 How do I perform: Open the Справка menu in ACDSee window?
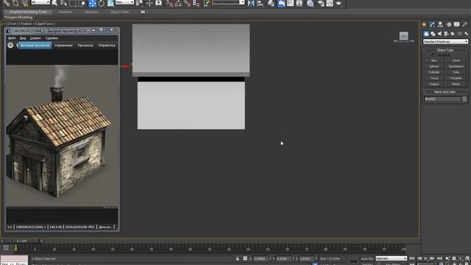pos(52,38)
